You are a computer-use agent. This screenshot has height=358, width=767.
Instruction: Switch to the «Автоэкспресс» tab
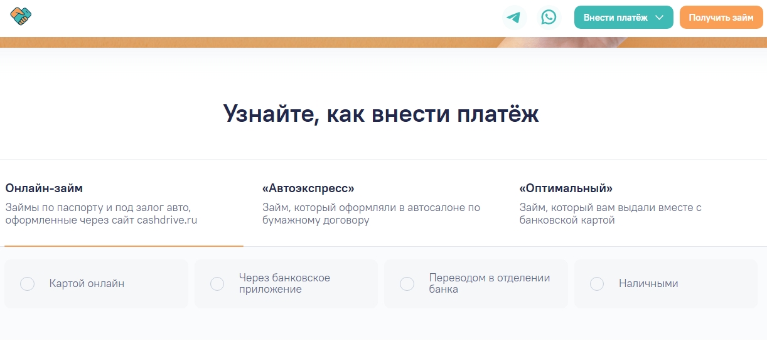pyautogui.click(x=380, y=203)
